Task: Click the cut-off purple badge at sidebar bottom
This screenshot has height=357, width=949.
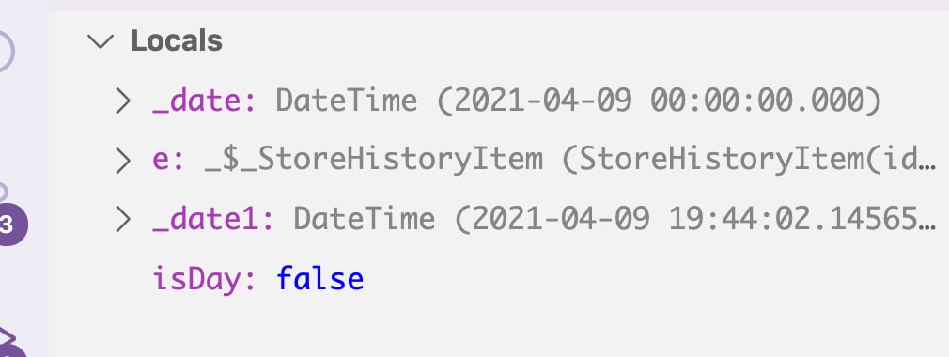Action: (12, 351)
